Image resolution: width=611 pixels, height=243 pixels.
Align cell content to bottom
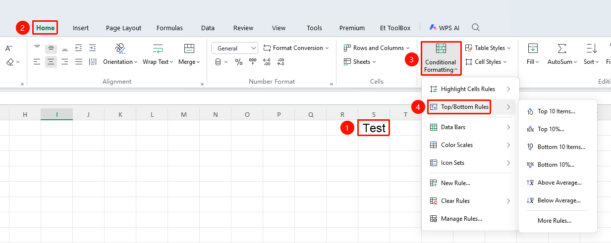[x=65, y=48]
